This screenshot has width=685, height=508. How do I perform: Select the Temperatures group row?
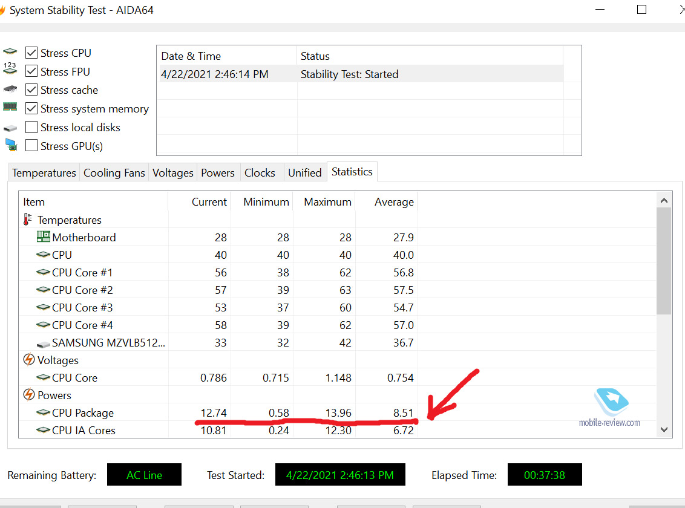(x=70, y=220)
